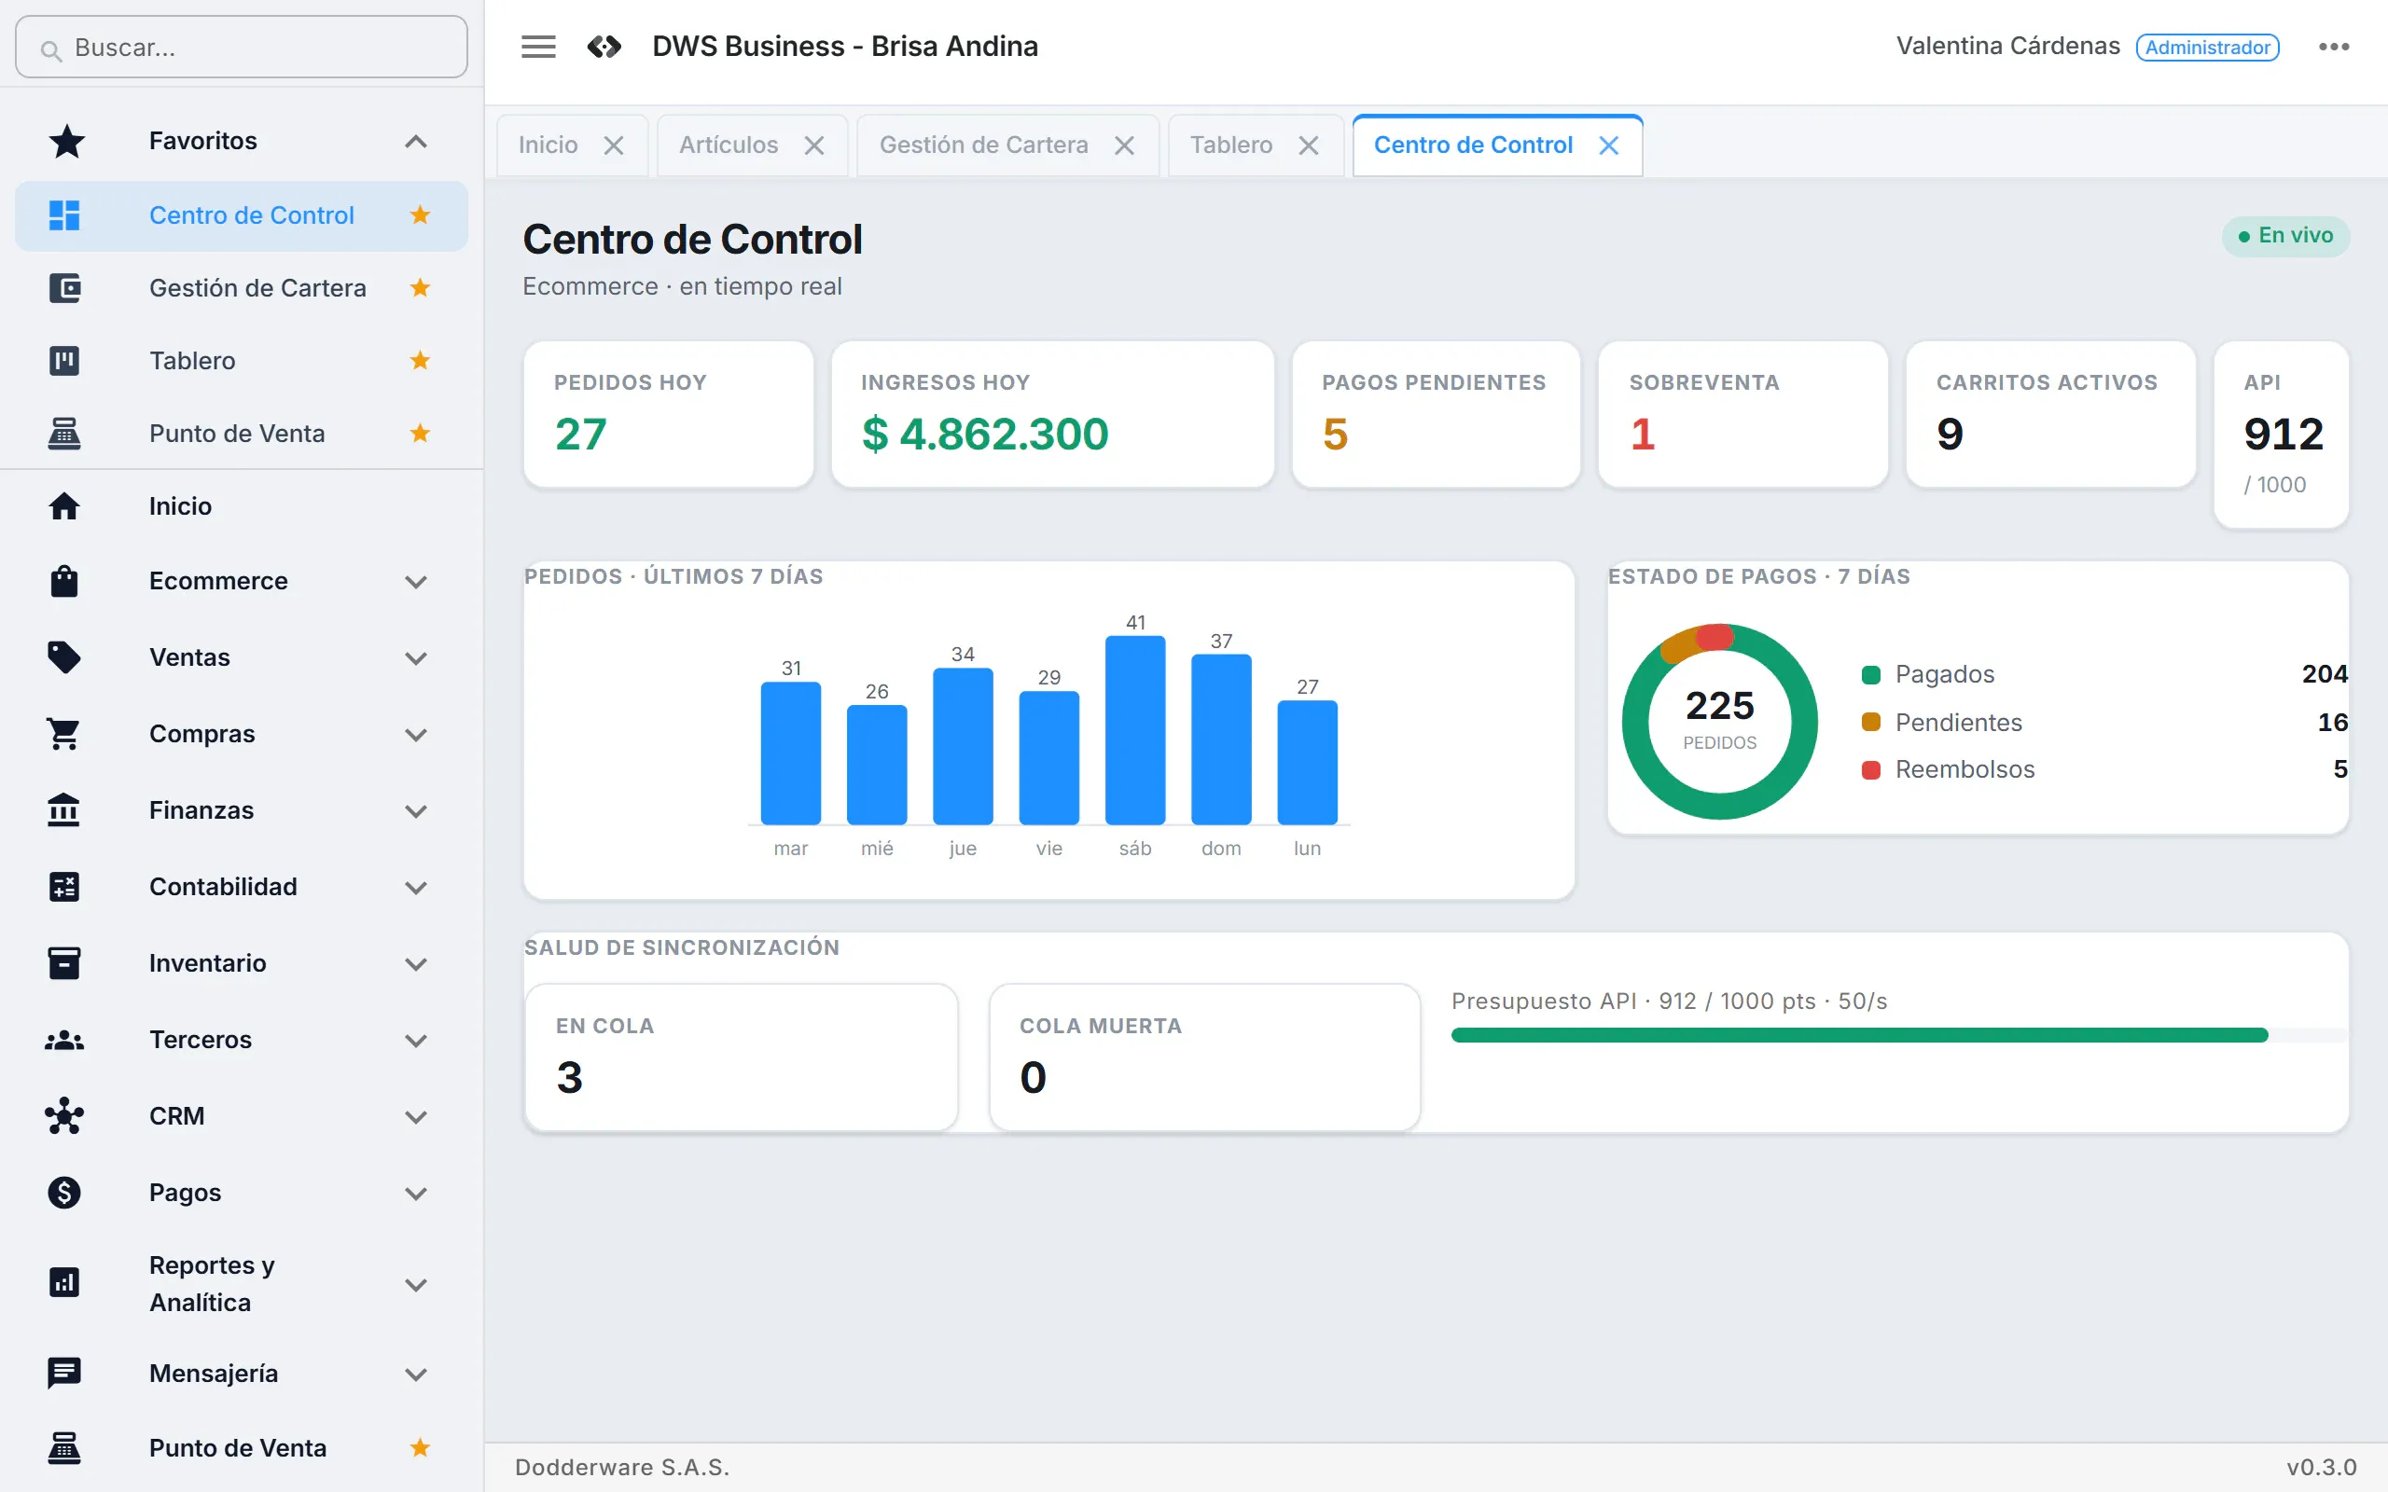
Task: Open the hamburger menu icon
Action: click(538, 47)
